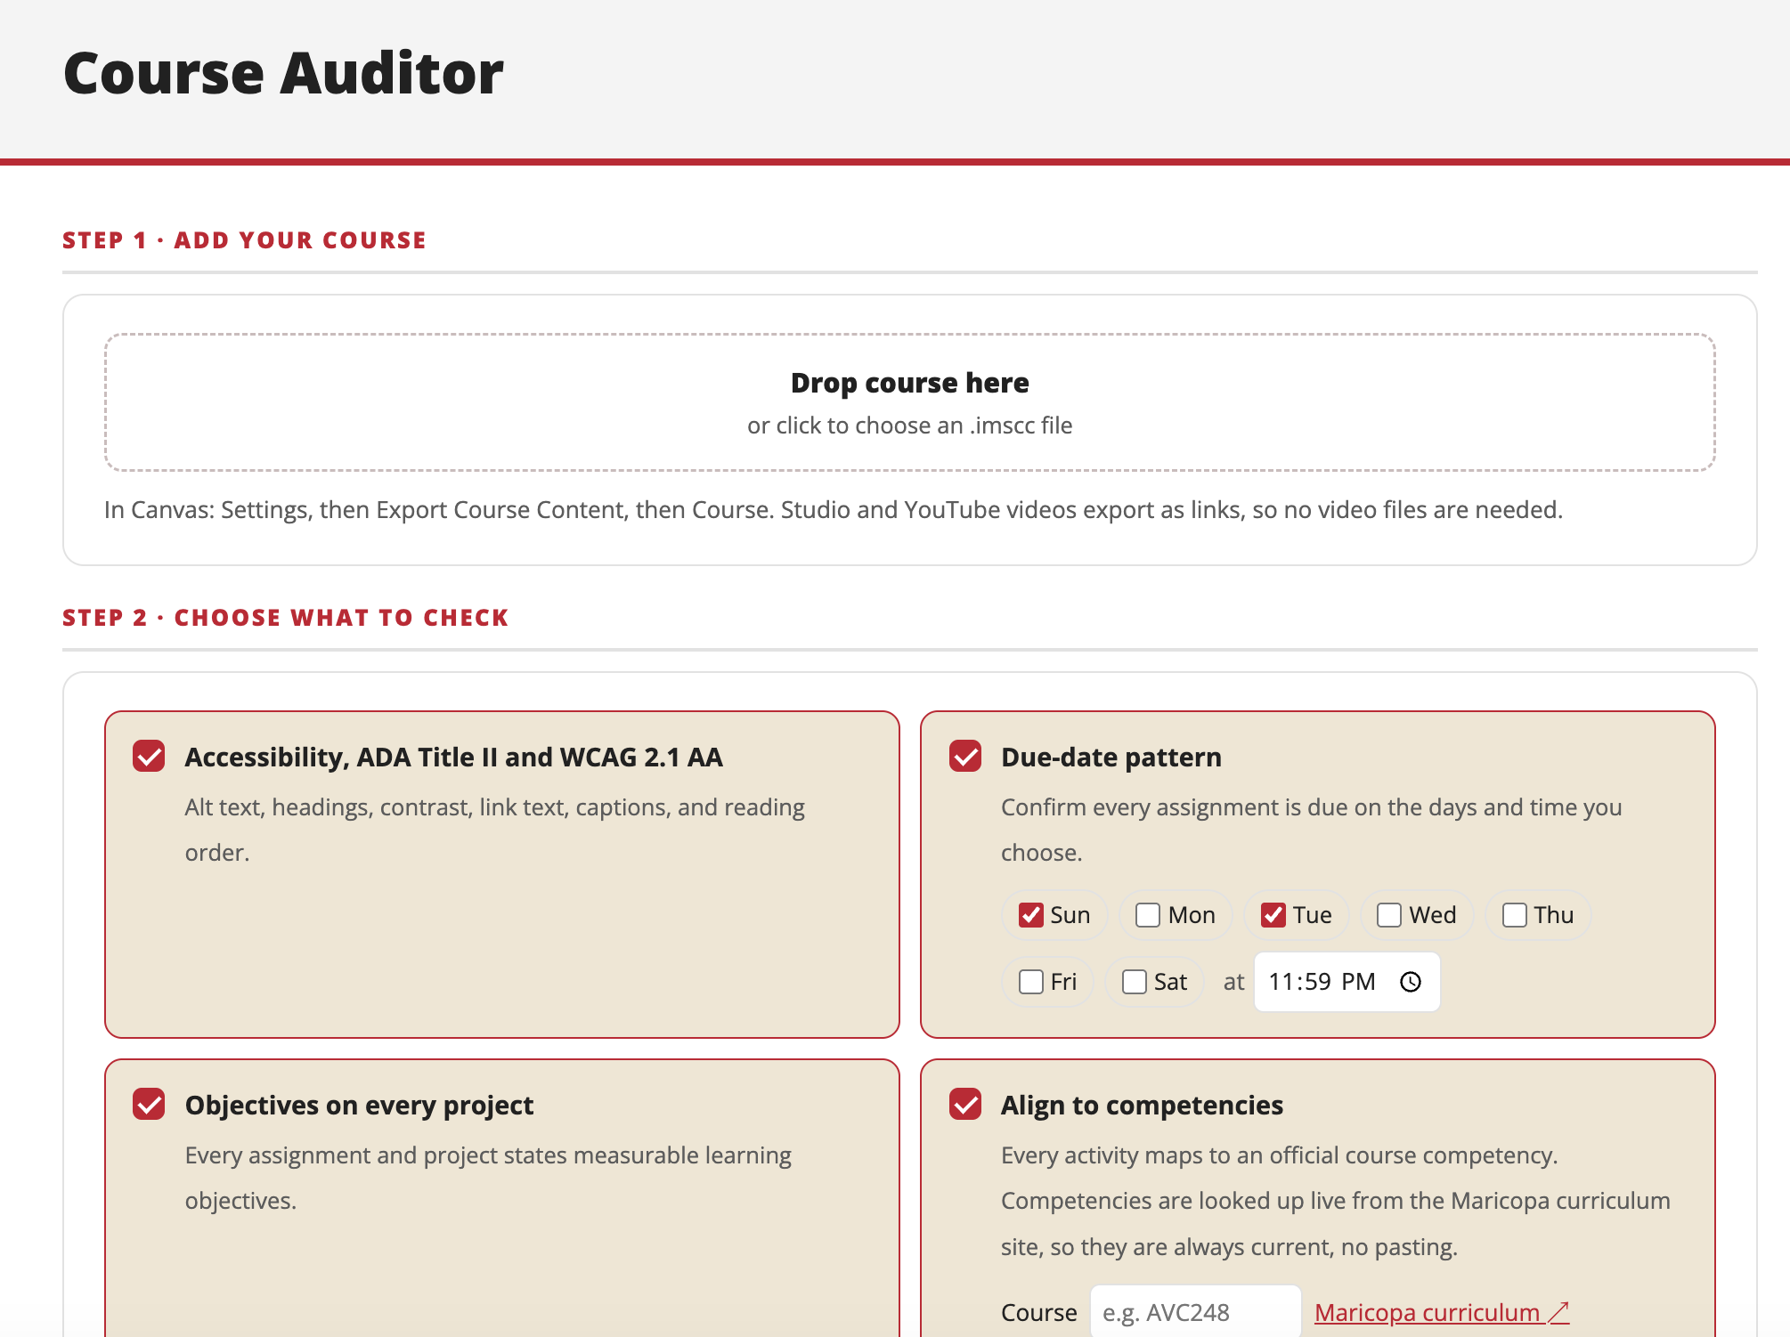The image size is (1790, 1337).
Task: Click the 'Course' field label
Action: [x=1039, y=1312]
